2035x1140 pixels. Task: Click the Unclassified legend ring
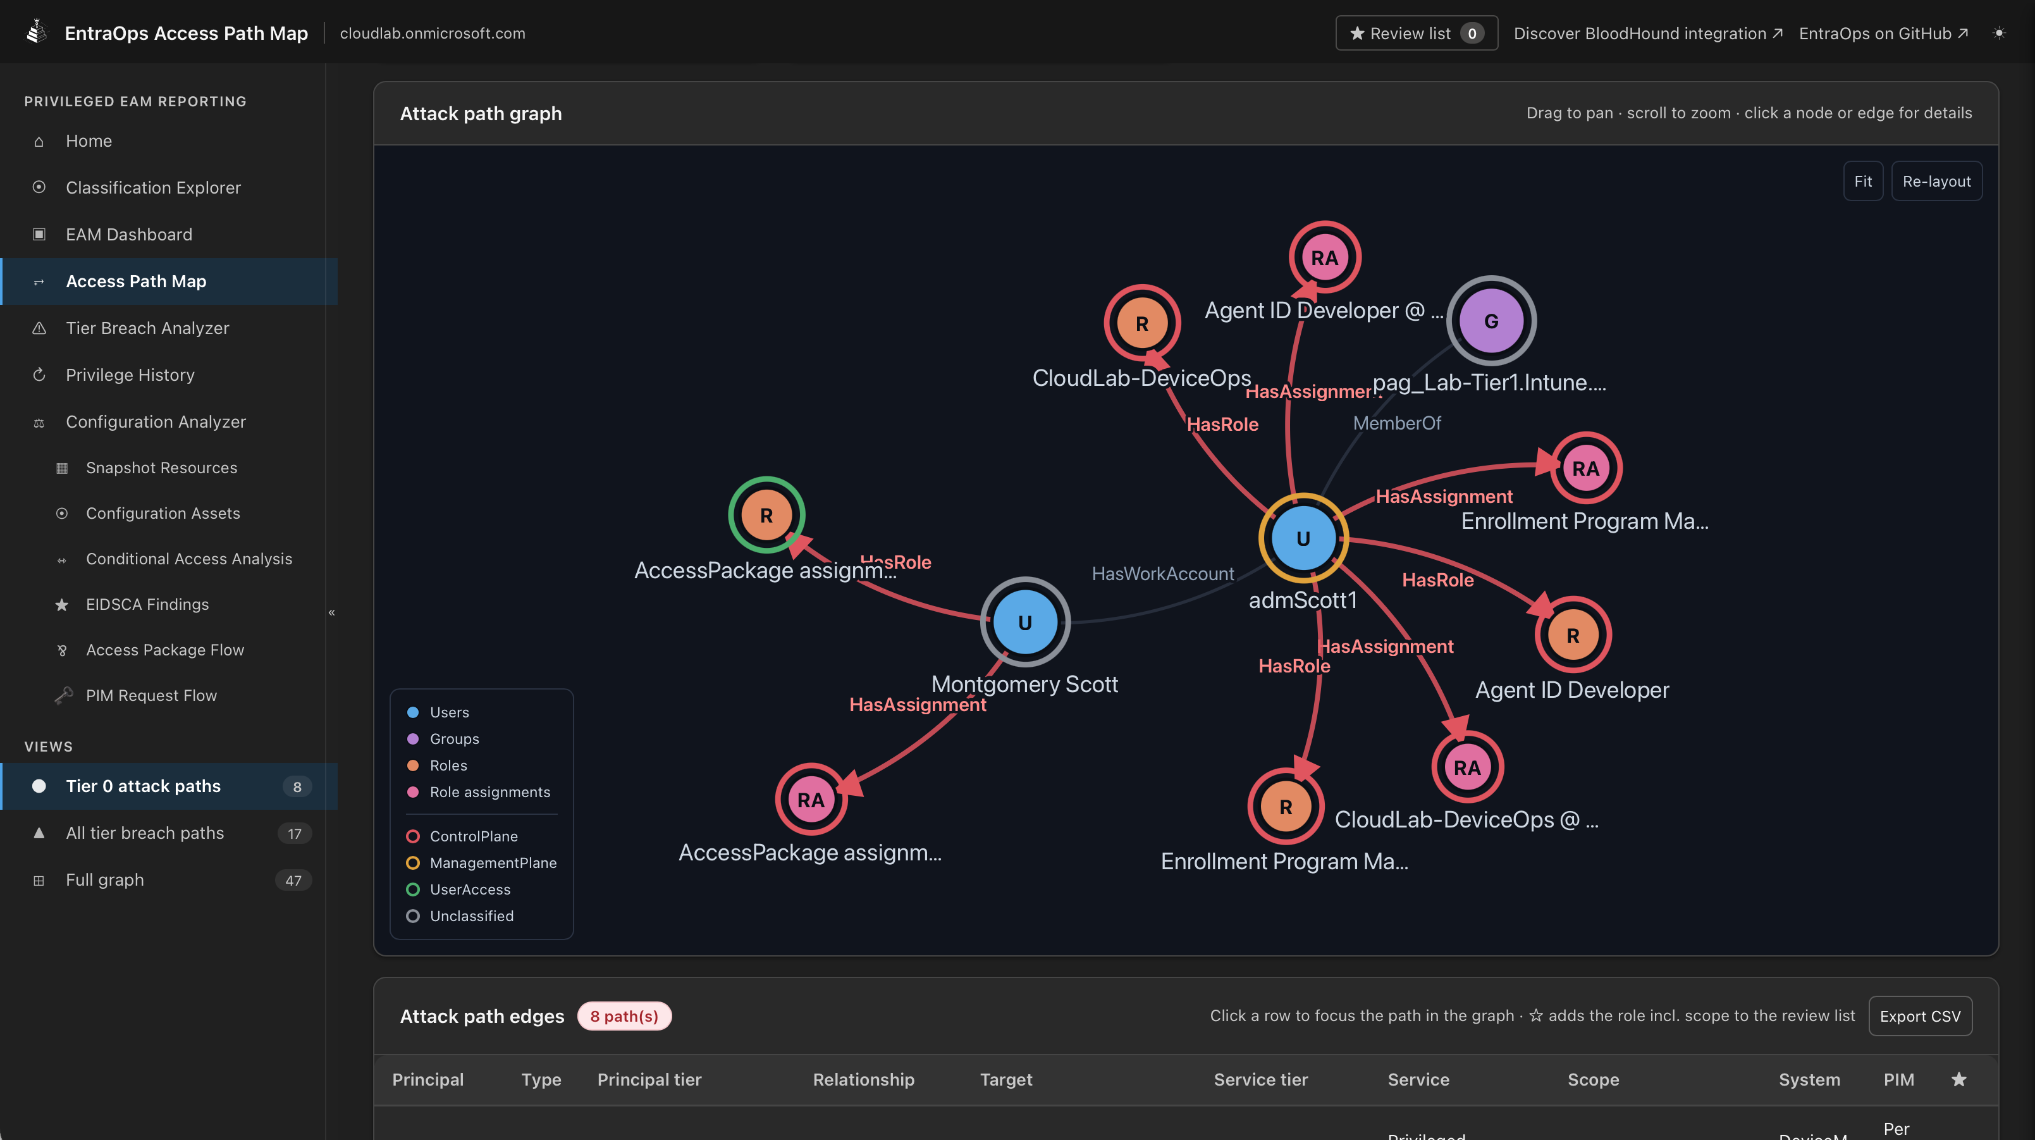point(412,916)
